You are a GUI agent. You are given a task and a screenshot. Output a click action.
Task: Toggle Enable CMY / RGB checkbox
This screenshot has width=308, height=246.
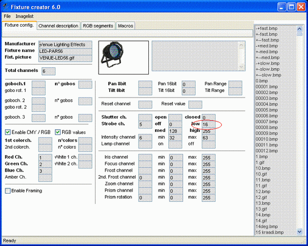8,131
